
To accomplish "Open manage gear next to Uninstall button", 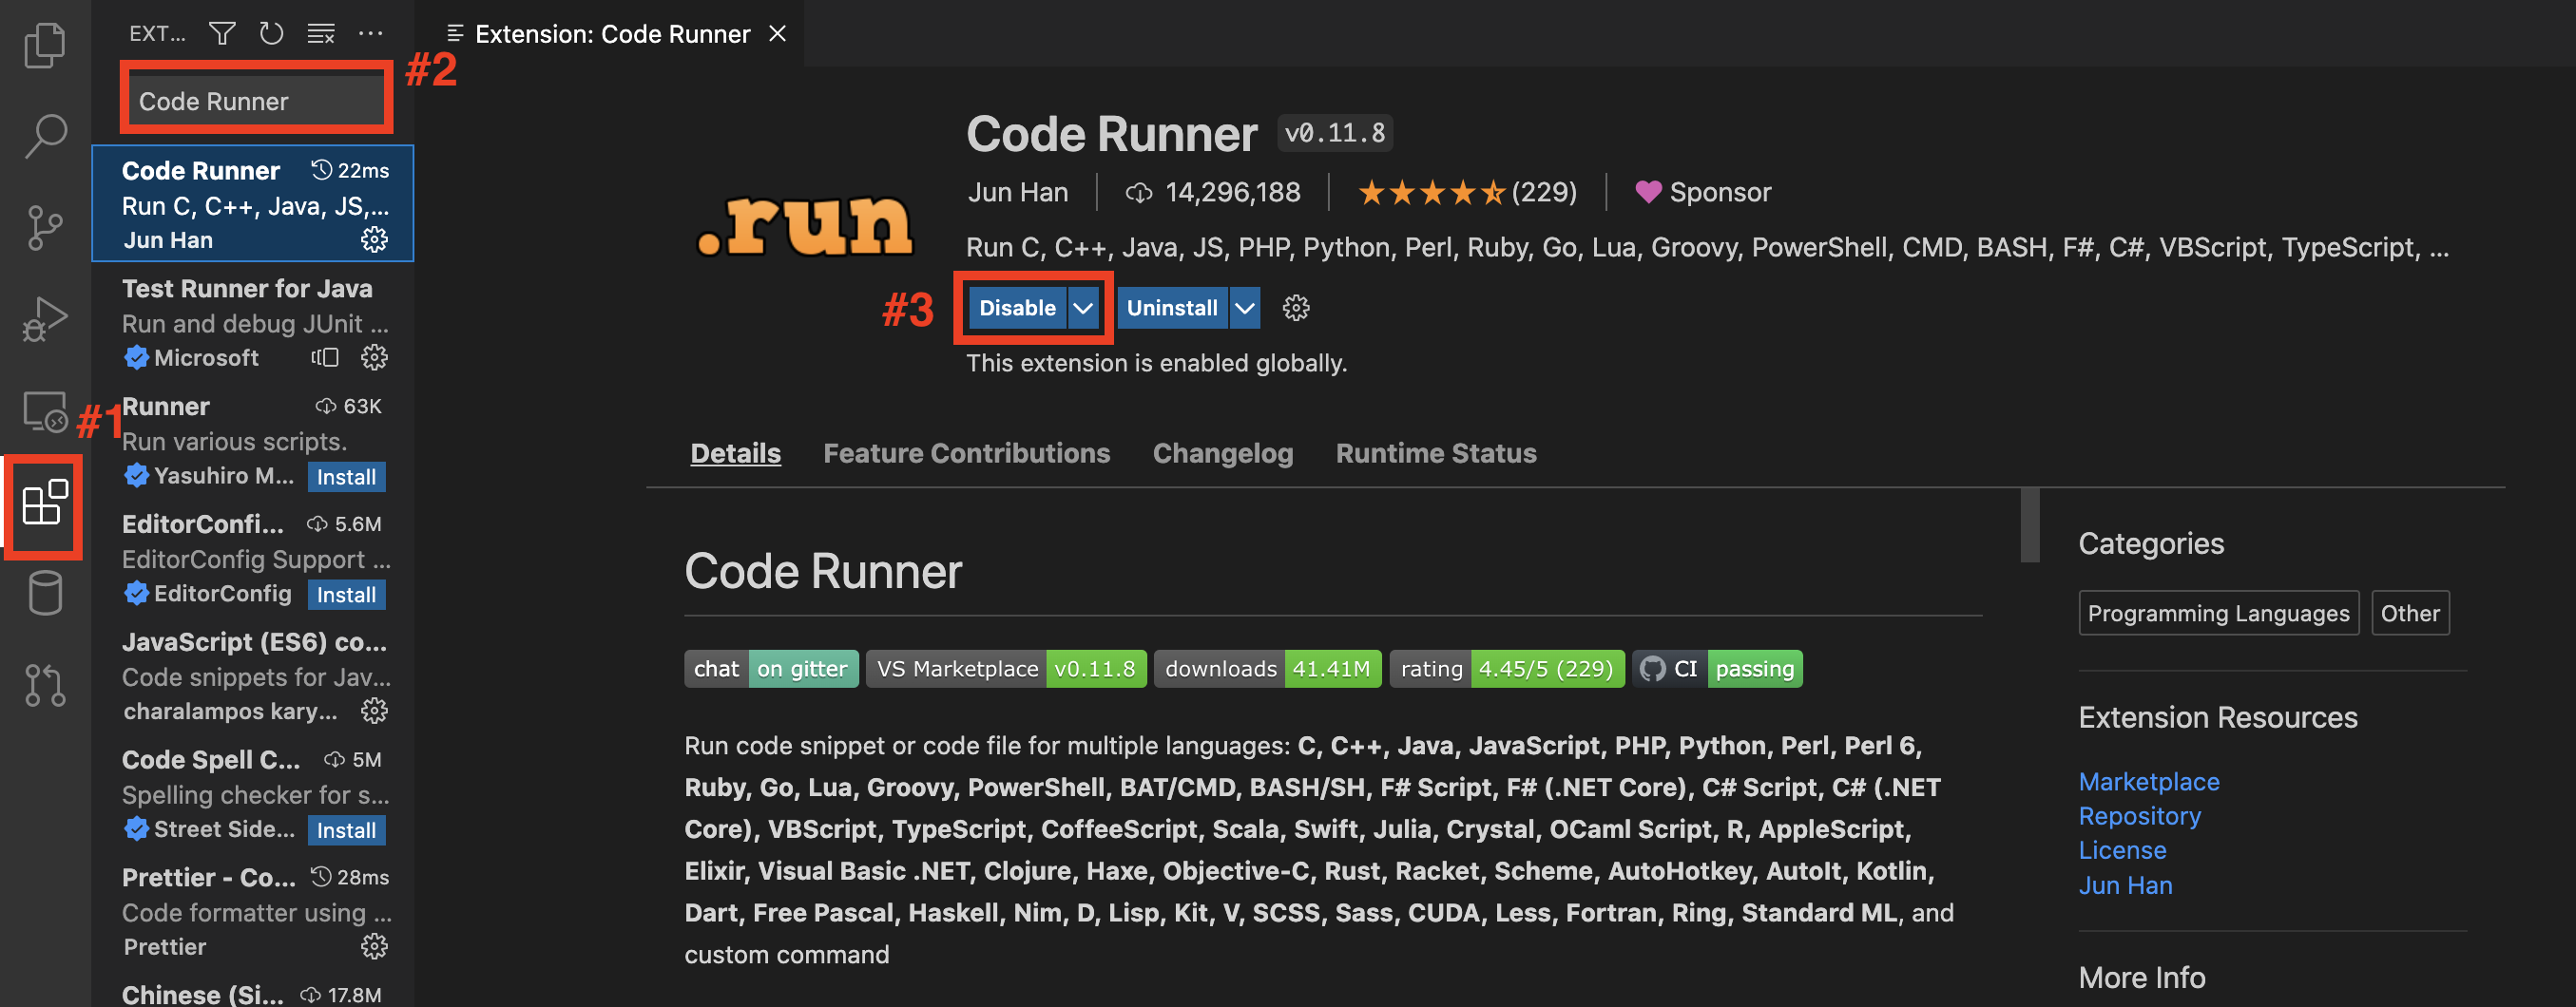I will click(x=1296, y=308).
